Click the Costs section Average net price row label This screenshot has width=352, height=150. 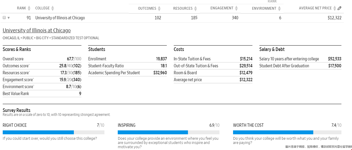(188, 80)
